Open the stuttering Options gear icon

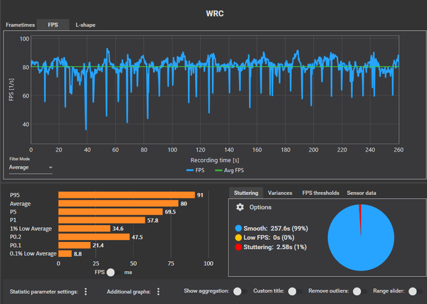(x=240, y=207)
